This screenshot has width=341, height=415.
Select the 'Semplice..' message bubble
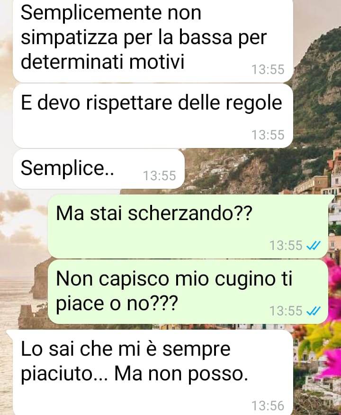99,169
